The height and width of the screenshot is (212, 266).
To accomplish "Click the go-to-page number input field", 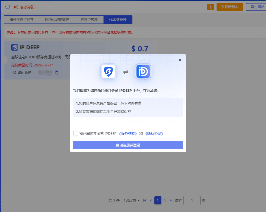I will [x=192, y=200].
